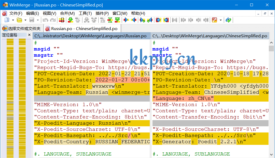Close the 定位窗格 location pane
Screen dimensions: 275x158
[x=29, y=35]
